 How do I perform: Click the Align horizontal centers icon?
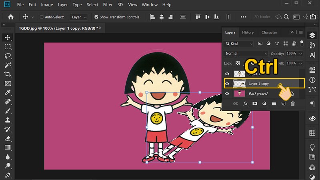(162, 17)
